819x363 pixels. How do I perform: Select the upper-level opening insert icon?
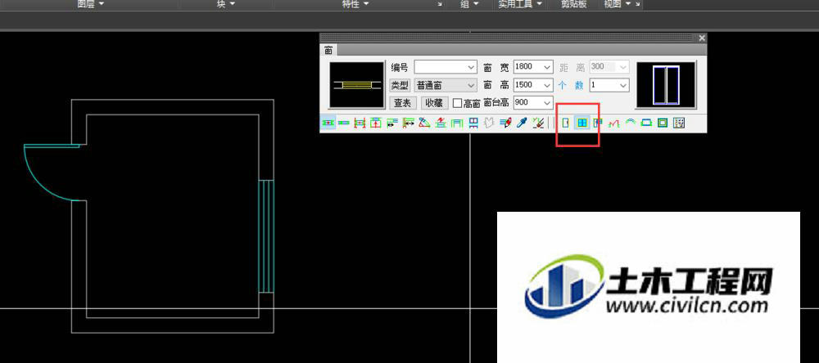tap(457, 123)
